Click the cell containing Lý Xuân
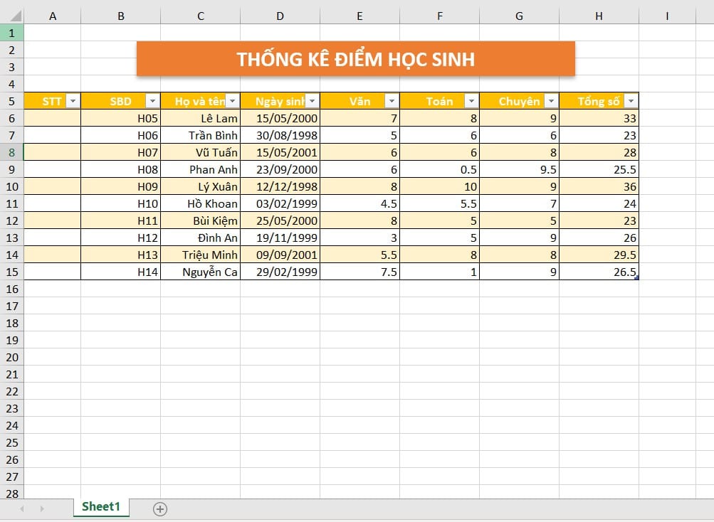 [201, 186]
